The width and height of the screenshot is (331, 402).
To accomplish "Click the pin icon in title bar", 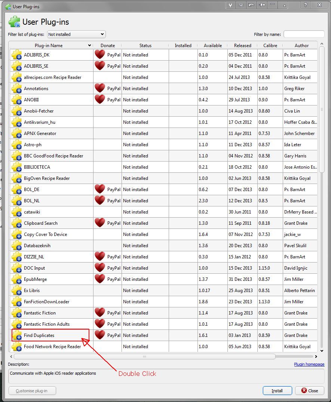I will click(262, 5).
